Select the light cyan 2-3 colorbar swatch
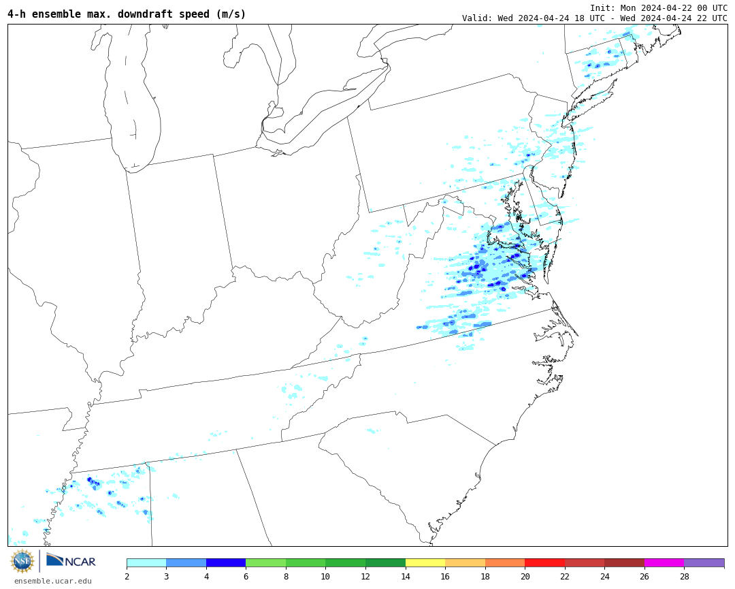This screenshot has width=735, height=589. (x=146, y=563)
